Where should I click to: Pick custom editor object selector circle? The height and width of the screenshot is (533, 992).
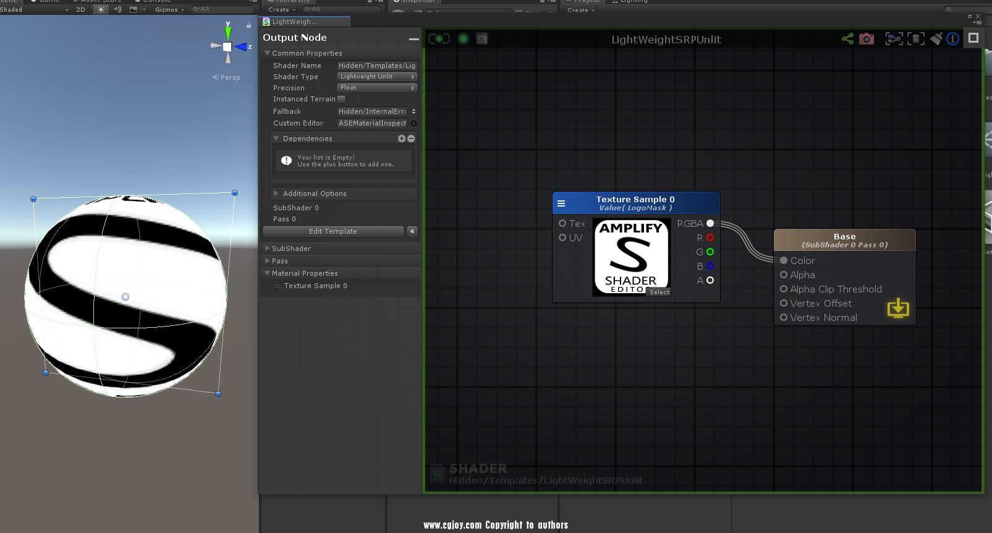413,123
